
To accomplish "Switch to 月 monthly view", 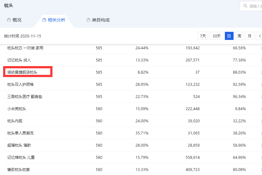I will pyautogui.click(x=250, y=36).
